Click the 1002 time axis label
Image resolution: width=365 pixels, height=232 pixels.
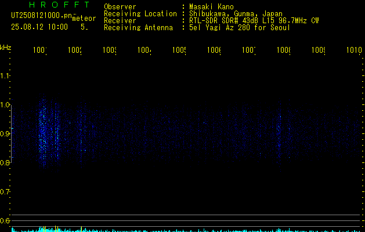pyautogui.click(x=75, y=50)
